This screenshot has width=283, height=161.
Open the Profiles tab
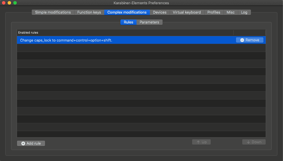(214, 12)
